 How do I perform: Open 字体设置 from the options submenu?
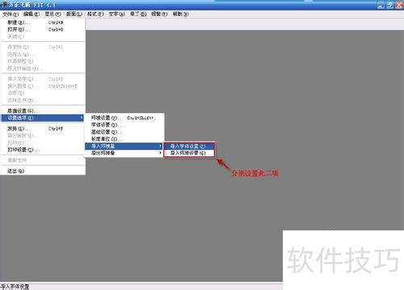pyautogui.click(x=124, y=125)
